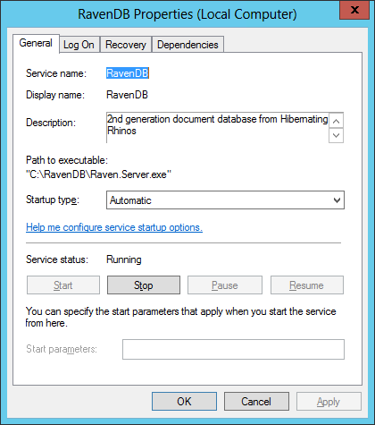Click the Pause service button

pyautogui.click(x=225, y=285)
